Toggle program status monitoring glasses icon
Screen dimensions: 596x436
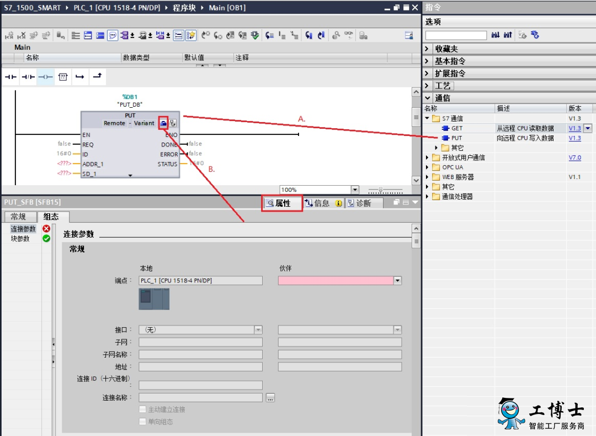pos(348,35)
